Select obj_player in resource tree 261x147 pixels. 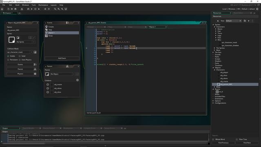coord(224,73)
